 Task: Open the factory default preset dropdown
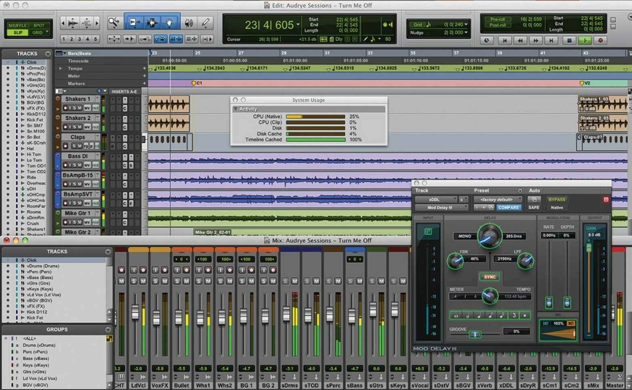pos(498,199)
